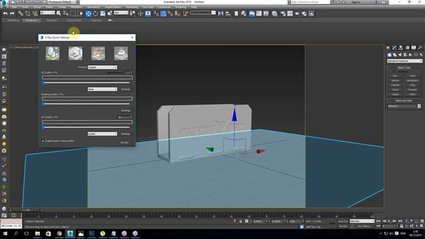Open the Customize menu

164,7
